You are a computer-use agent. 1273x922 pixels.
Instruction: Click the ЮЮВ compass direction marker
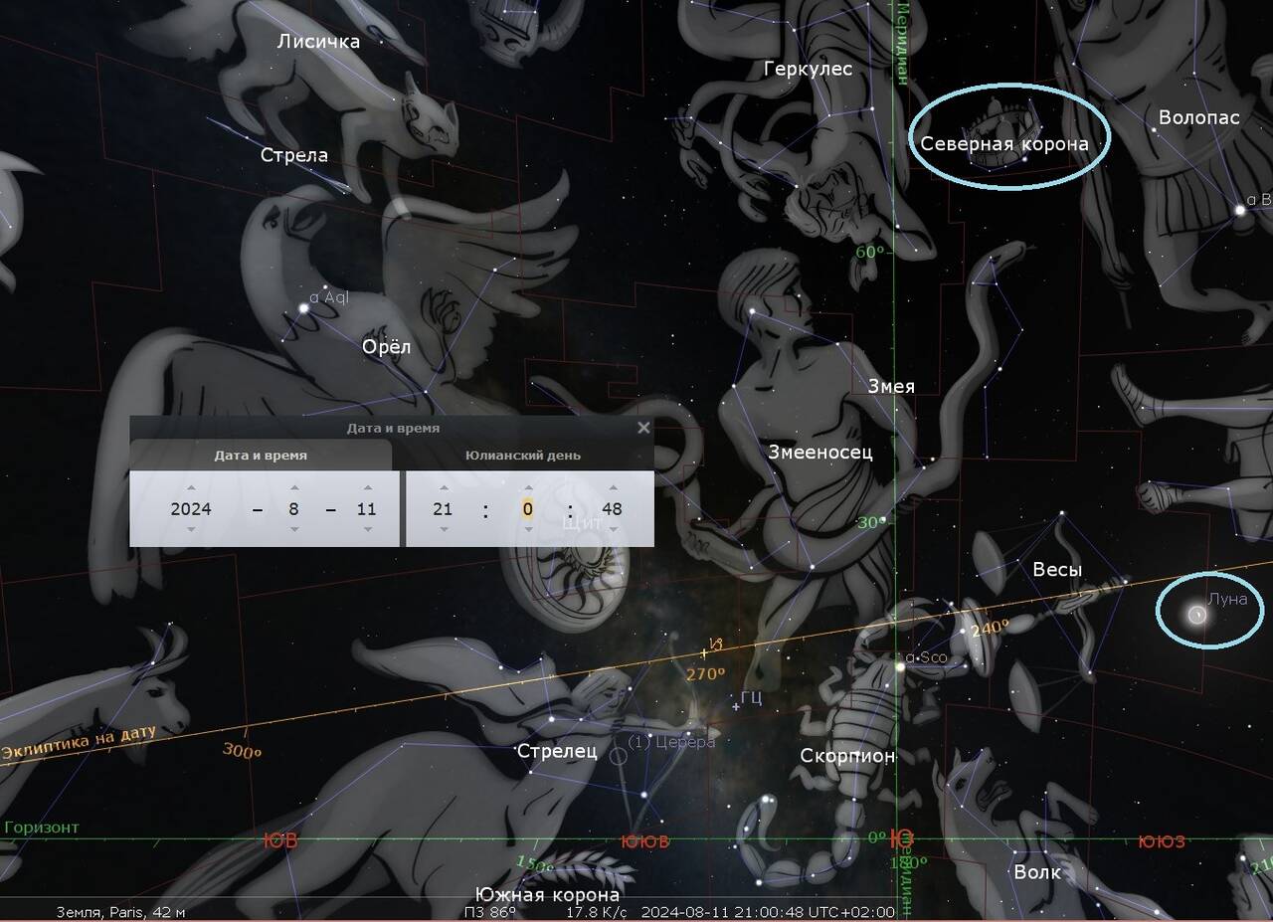click(x=644, y=841)
